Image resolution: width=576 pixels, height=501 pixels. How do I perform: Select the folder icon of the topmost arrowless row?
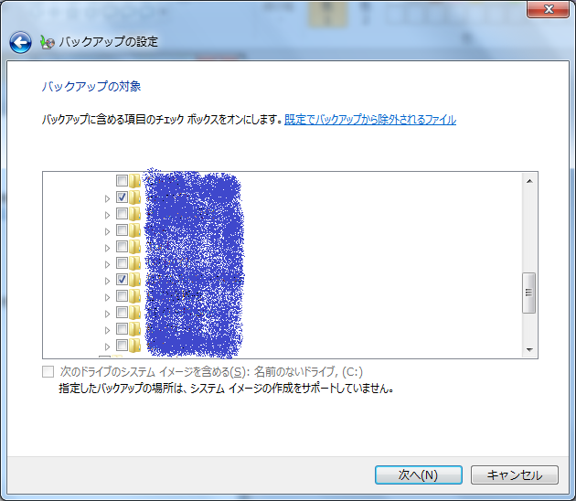point(134,181)
